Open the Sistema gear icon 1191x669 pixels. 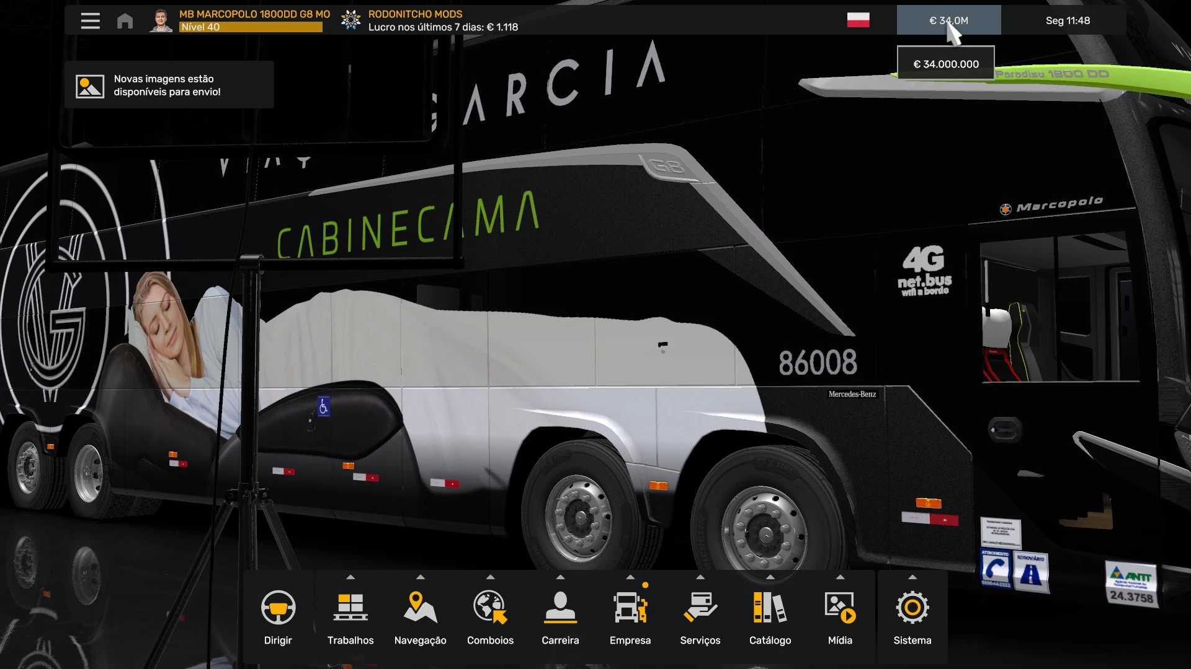(x=912, y=607)
